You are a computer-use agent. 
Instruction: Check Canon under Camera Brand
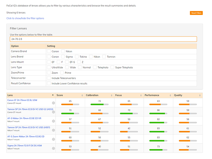point(49,51)
